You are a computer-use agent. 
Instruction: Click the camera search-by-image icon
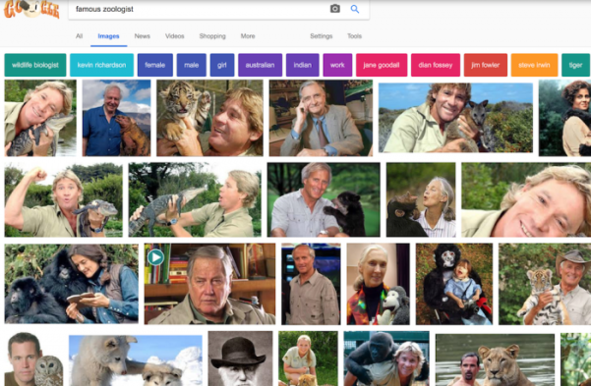click(x=334, y=9)
